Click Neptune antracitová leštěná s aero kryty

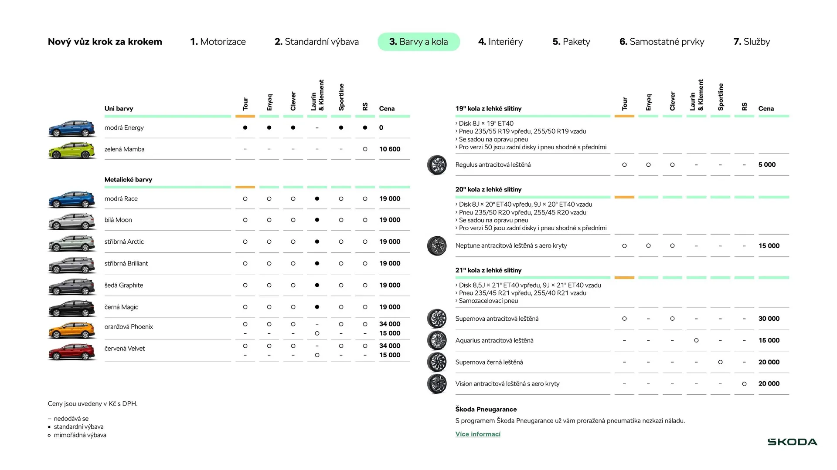(x=511, y=245)
